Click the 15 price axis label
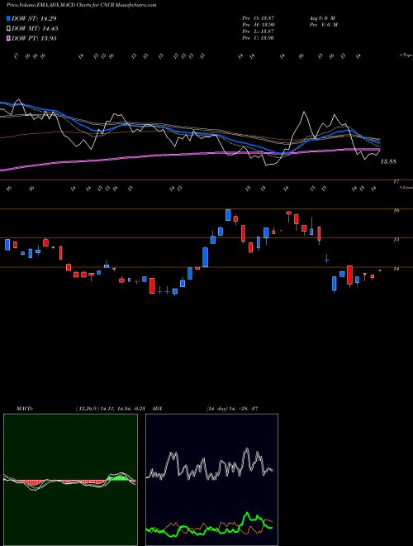 point(396,240)
